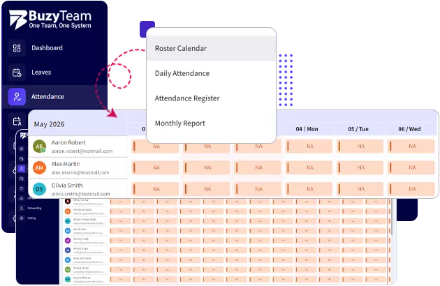
Task: Open Olivia Smith's NA shift for 04 / Mon
Action: pos(309,189)
